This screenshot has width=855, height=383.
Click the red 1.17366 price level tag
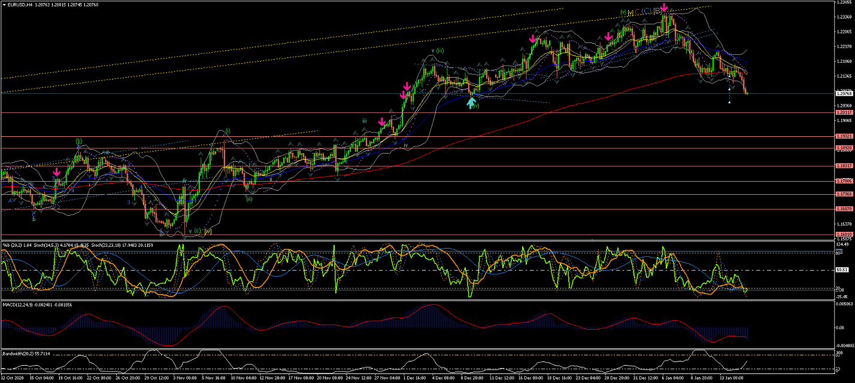click(x=844, y=194)
